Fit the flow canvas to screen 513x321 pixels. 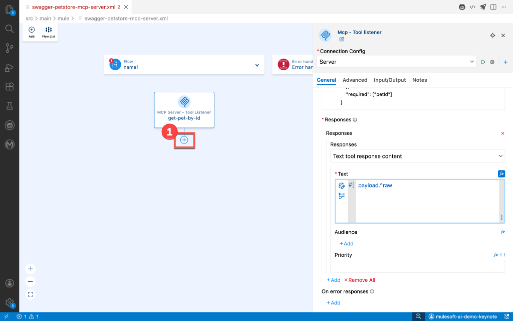(x=31, y=294)
